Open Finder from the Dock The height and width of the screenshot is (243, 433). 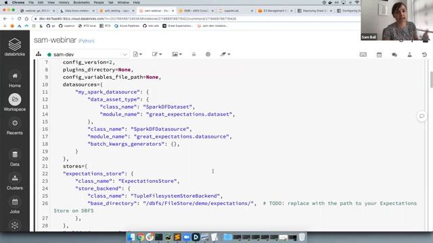click(x=131, y=237)
